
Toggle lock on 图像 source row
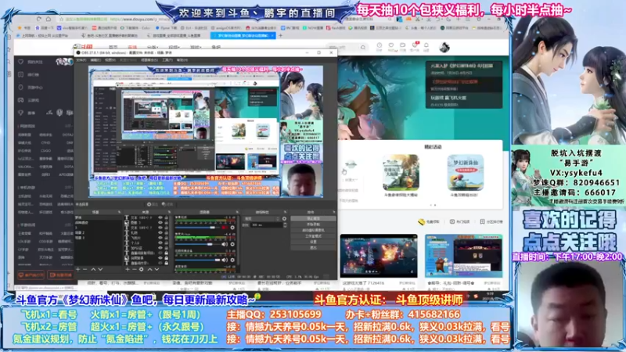pos(166,222)
